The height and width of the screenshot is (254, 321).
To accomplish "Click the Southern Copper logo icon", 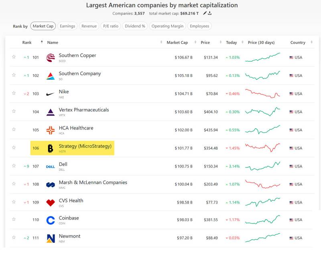I will (51, 57).
